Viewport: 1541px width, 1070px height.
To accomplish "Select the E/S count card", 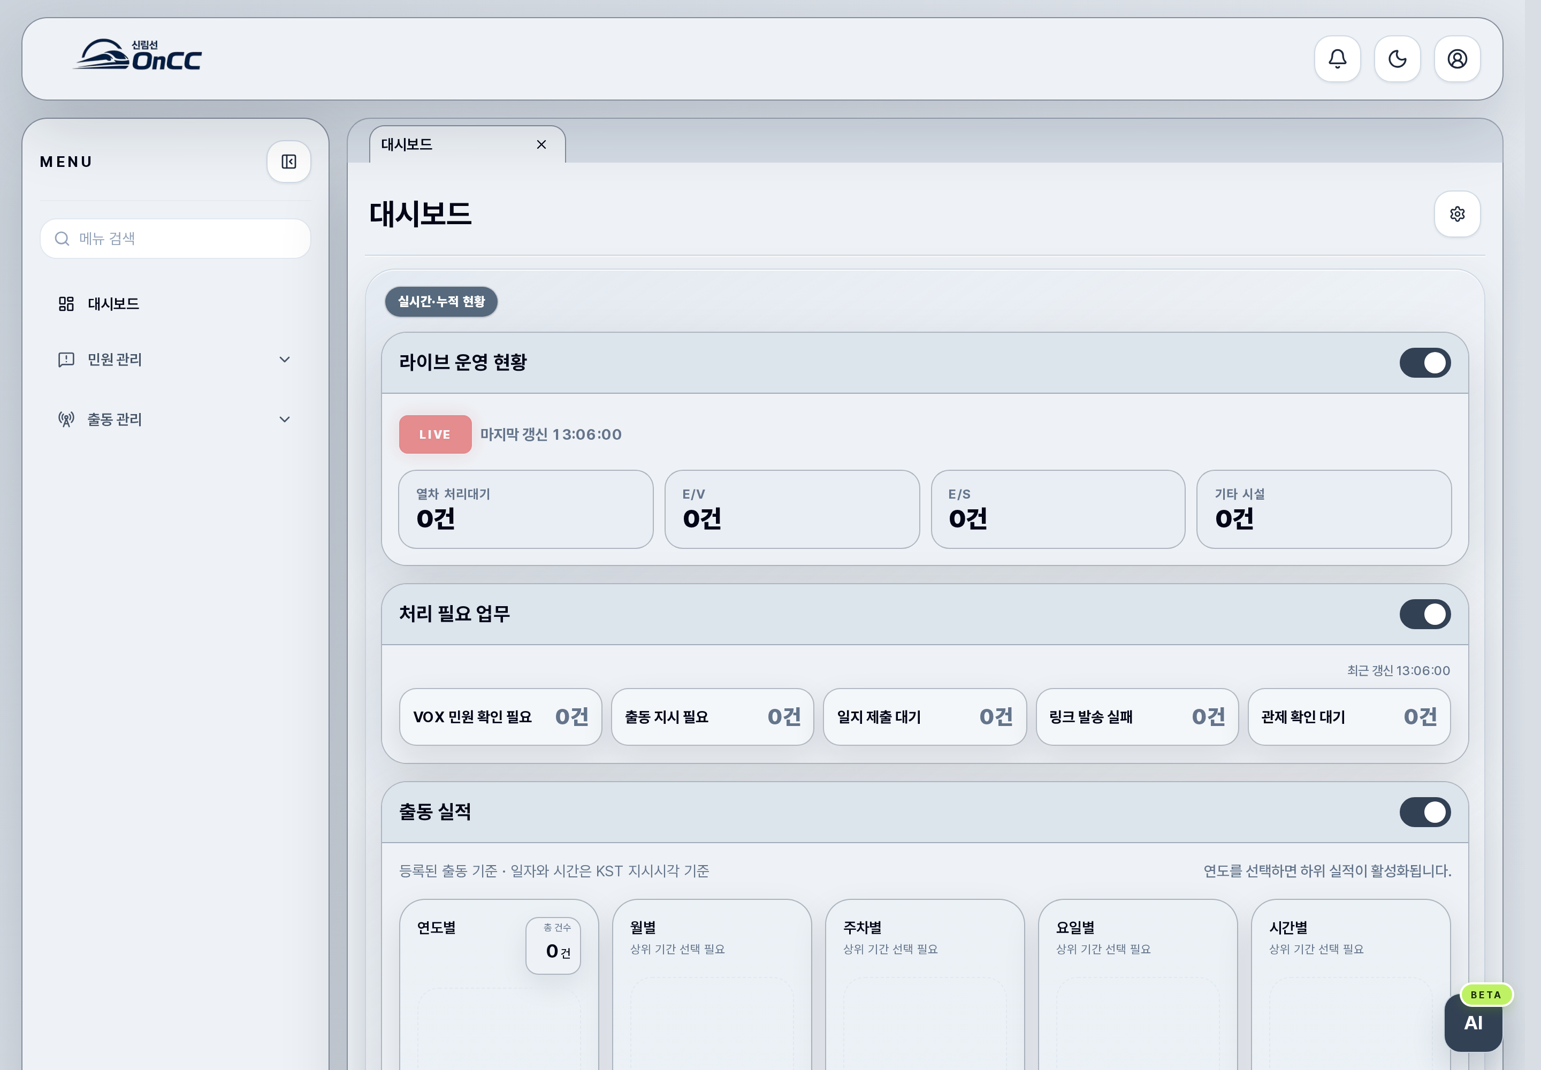I will click(1057, 509).
